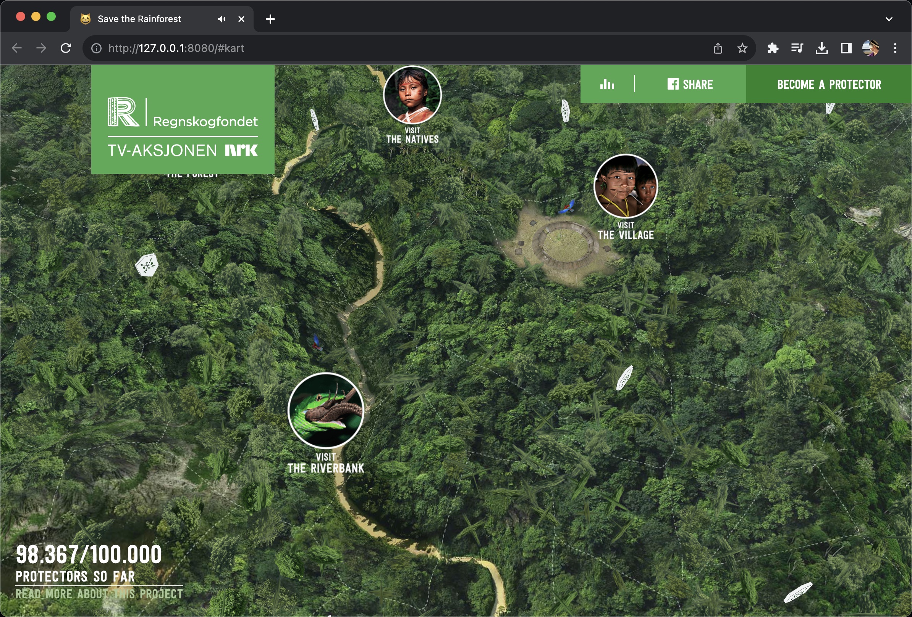912x617 pixels.
Task: Reload the current page
Action: [66, 48]
